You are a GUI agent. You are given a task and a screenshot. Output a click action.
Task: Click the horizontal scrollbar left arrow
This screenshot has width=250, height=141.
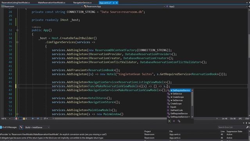coord(53,119)
